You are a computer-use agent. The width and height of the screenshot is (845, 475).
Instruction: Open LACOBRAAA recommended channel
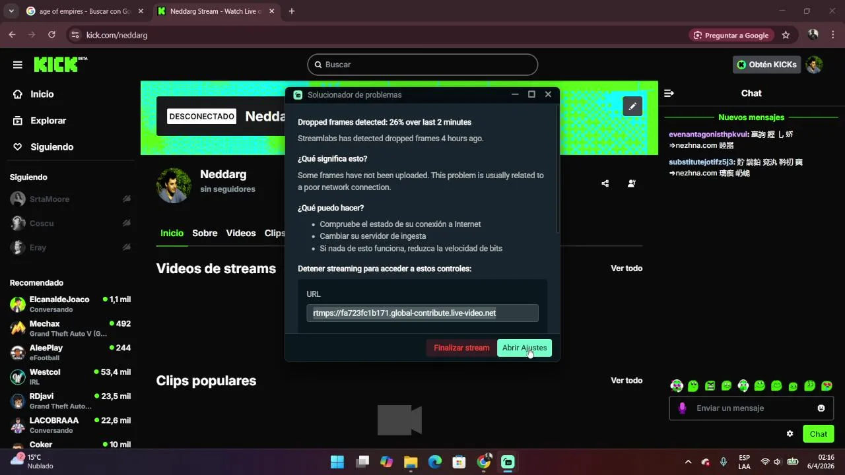click(x=71, y=425)
